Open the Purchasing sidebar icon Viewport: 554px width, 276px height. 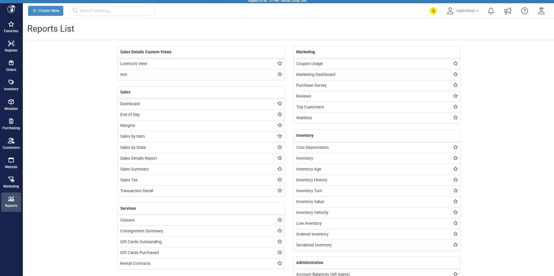(11, 124)
